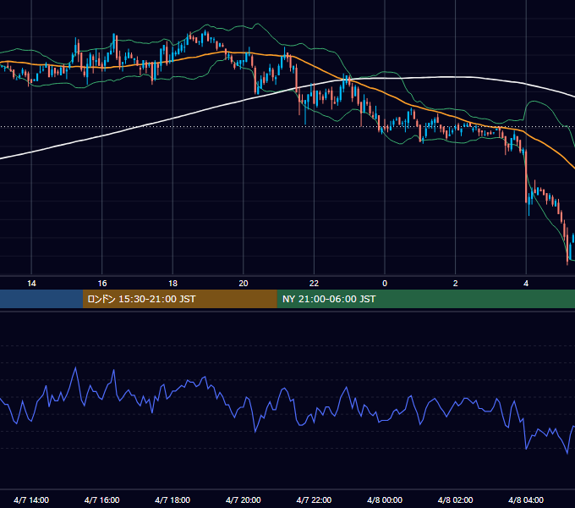The height and width of the screenshot is (508, 575).
Task: Click the 0 hour label on price chart axis
Action: 385,284
